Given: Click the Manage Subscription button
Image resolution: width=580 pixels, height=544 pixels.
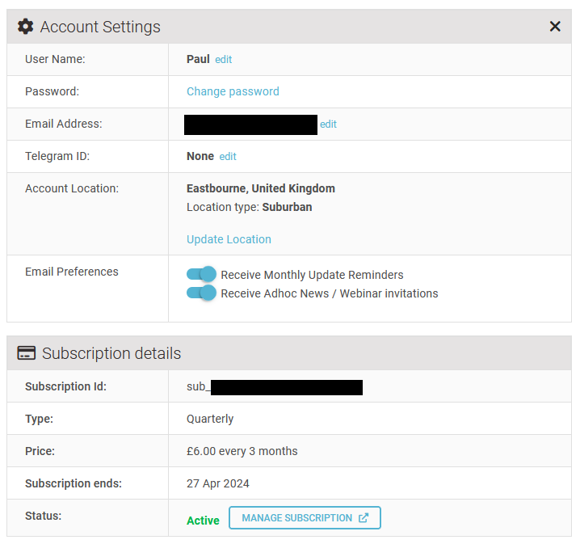Looking at the screenshot, I should click(x=305, y=517).
